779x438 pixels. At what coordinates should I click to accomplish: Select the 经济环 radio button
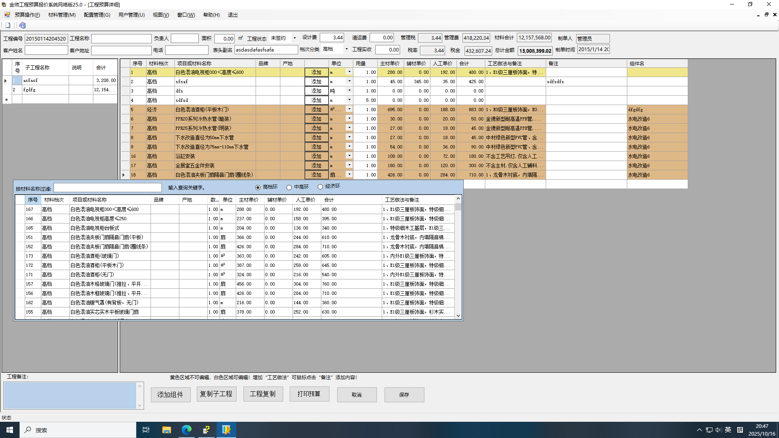click(x=320, y=187)
